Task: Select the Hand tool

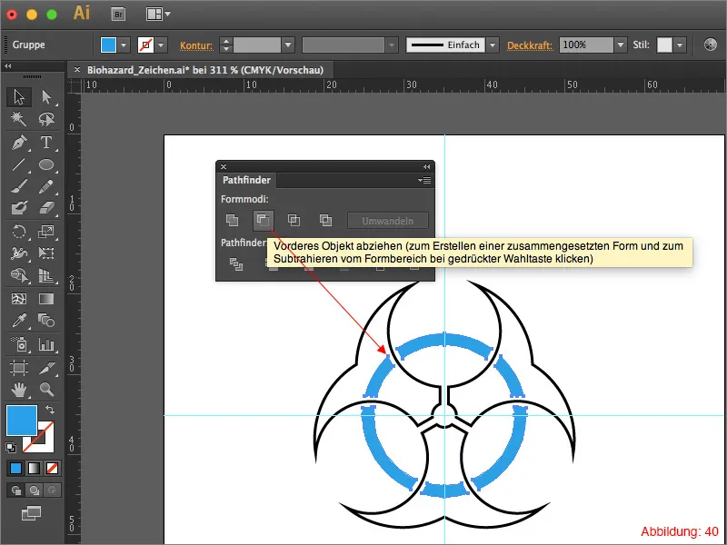Action: point(19,390)
